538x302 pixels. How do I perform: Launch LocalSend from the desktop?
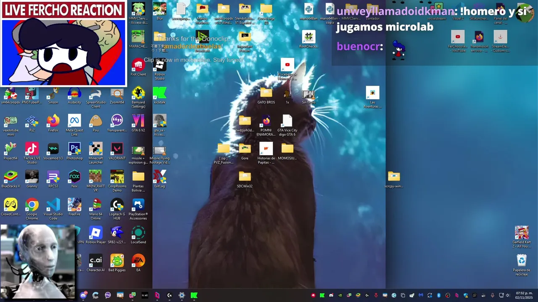(x=138, y=235)
